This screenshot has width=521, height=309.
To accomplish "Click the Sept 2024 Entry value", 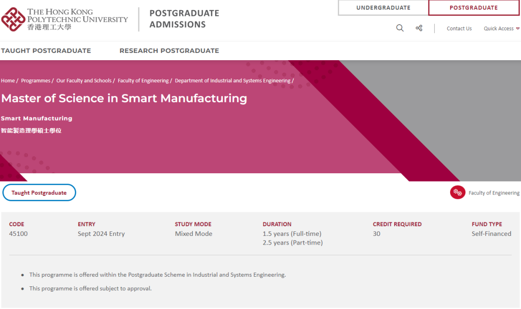I will pos(101,234).
